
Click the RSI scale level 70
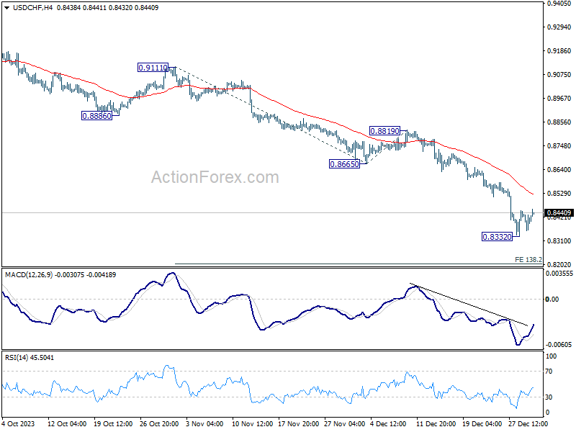tap(549, 372)
